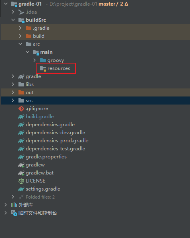The height and width of the screenshot is (238, 190).
Task: Click the gradlew.bat script icon
Action: pyautogui.click(x=21, y=173)
